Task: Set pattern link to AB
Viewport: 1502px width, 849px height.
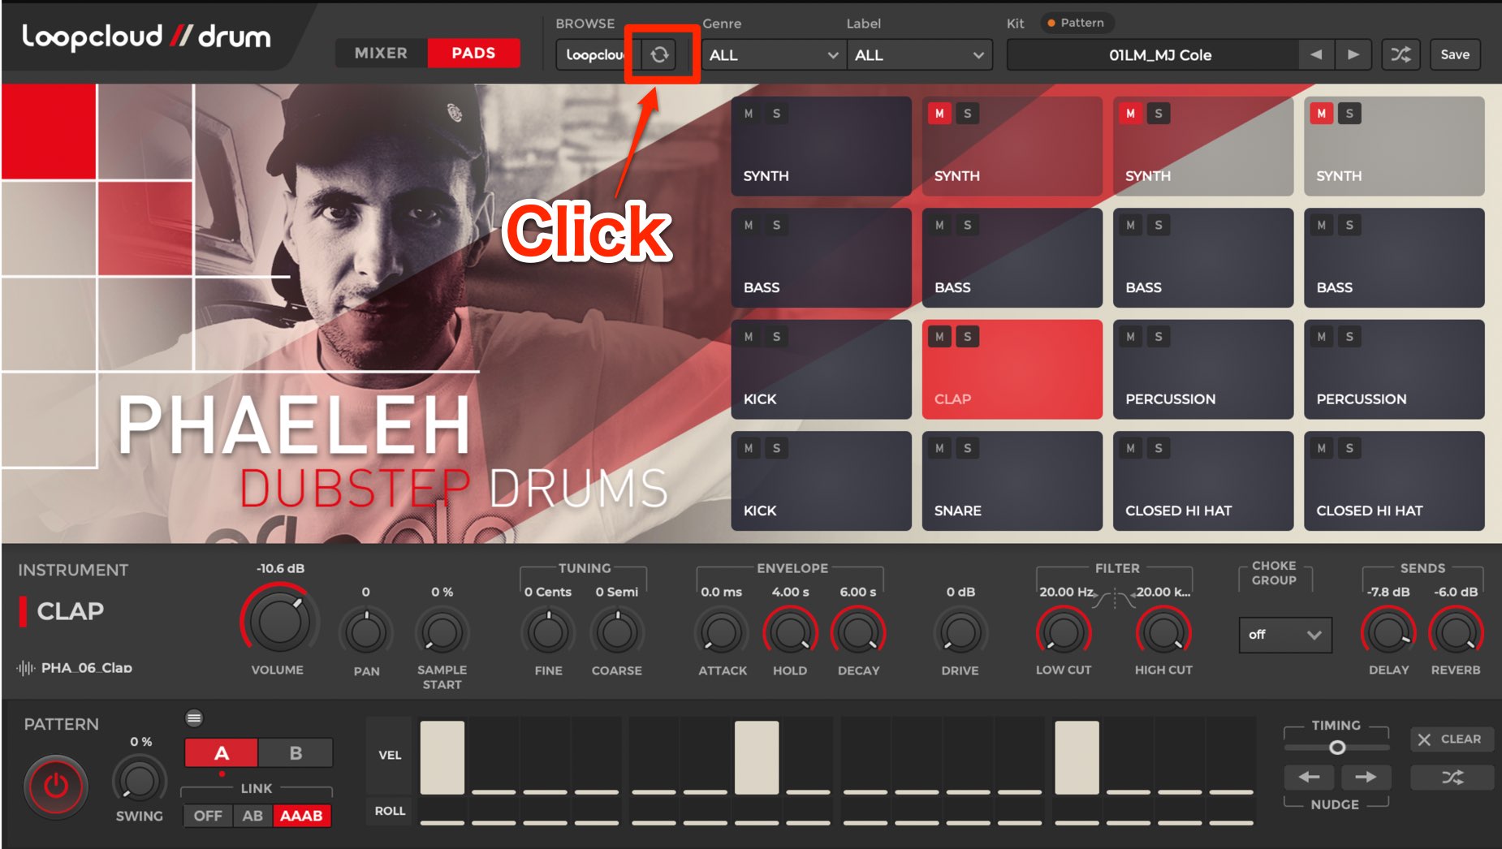Action: pyautogui.click(x=252, y=816)
